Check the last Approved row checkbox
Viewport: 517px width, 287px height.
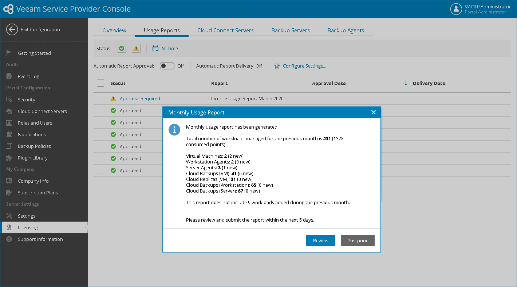tap(100, 170)
